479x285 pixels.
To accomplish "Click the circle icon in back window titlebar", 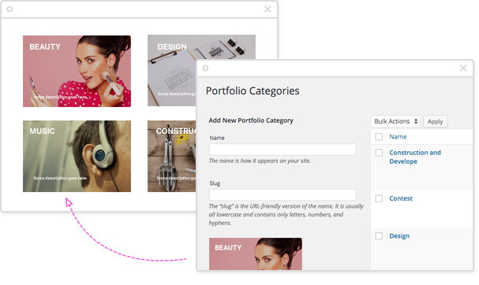I will tap(9, 9).
